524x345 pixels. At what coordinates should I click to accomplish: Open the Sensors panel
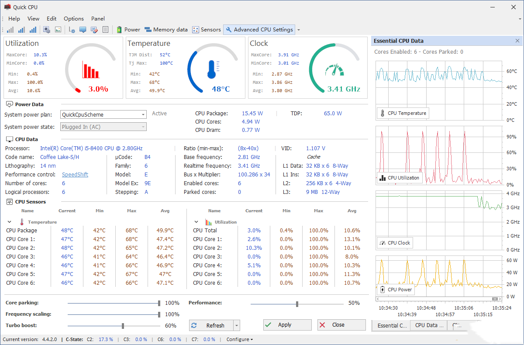click(x=206, y=29)
